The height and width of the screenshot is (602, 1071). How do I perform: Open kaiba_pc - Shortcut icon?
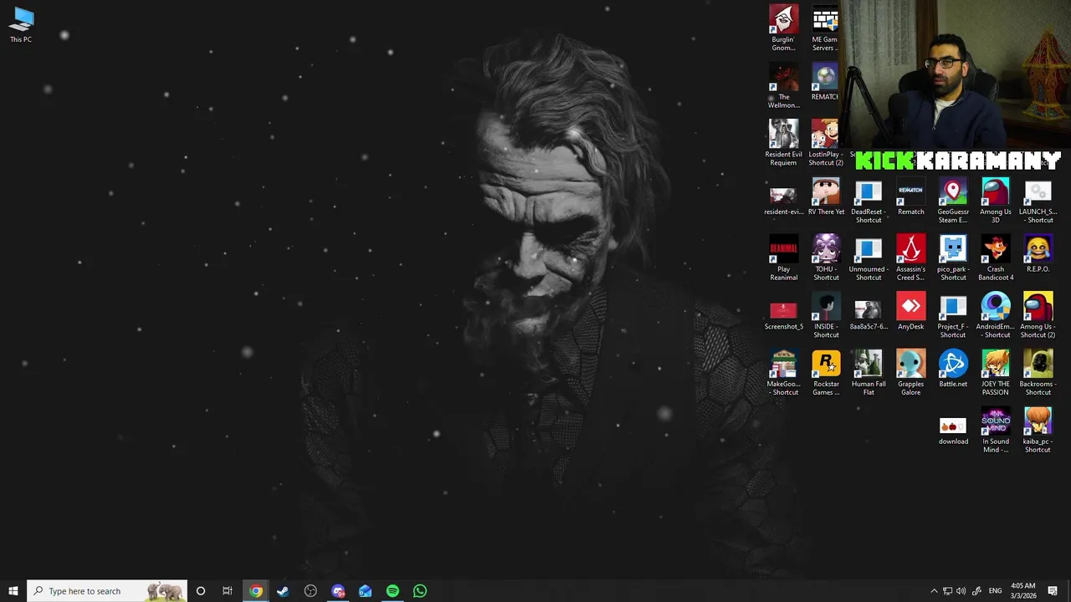coord(1038,431)
